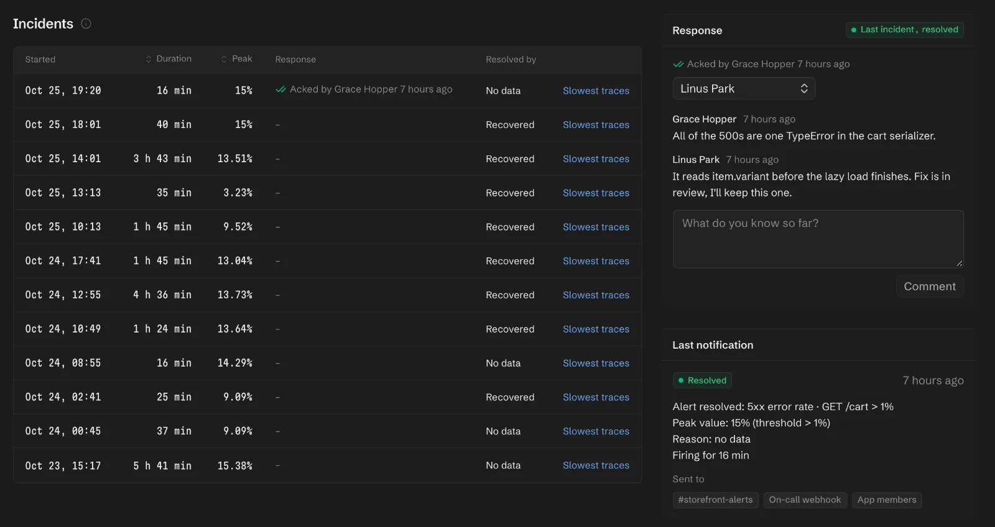The width and height of the screenshot is (995, 527).
Task: Click the 'Last incident, resolved' status badge
Action: click(905, 30)
